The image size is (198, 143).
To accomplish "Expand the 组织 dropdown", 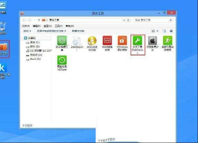I will tap(27, 31).
